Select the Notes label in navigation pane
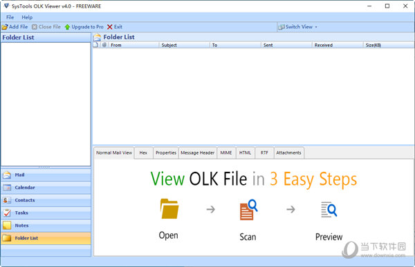 pyautogui.click(x=21, y=226)
